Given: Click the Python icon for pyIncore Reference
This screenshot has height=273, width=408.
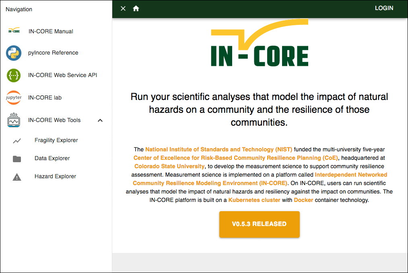Looking at the screenshot, I should [14, 53].
